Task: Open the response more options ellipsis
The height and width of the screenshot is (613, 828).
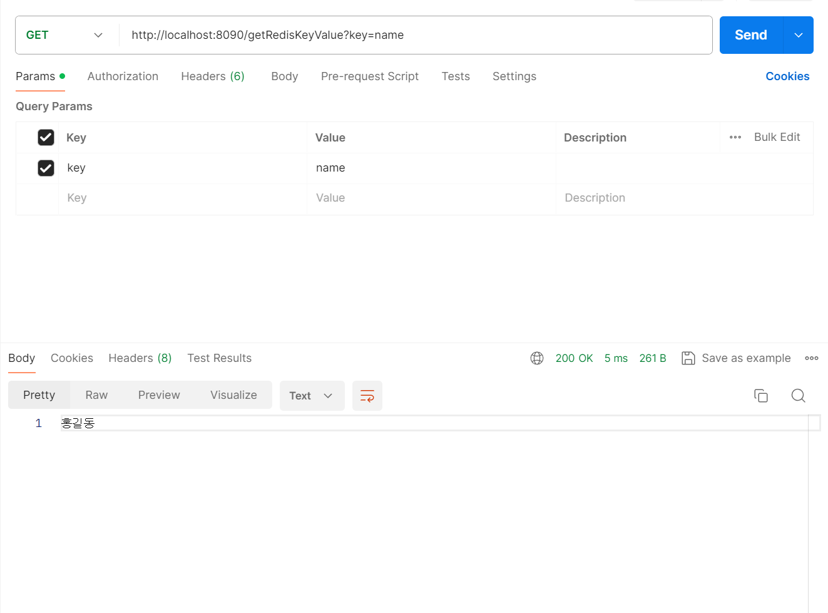Action: click(x=812, y=358)
